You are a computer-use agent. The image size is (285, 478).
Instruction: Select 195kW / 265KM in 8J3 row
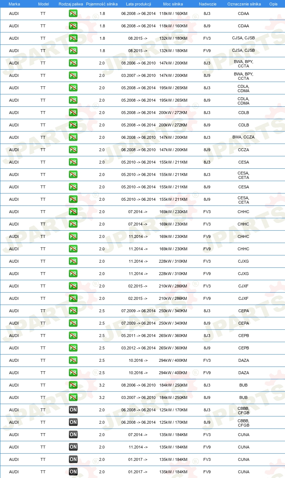173,88
